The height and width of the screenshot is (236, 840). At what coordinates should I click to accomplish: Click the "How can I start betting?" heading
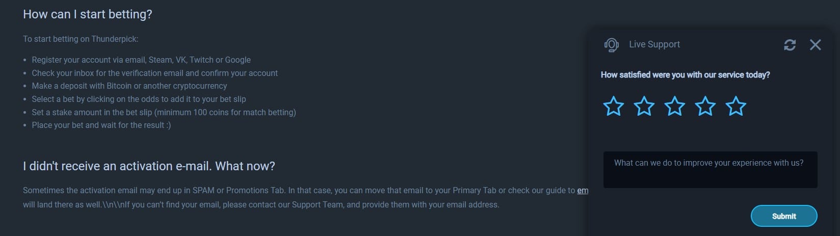pos(88,14)
